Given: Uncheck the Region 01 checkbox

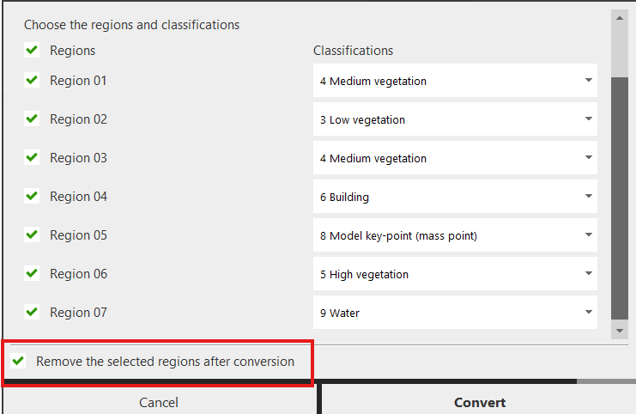Looking at the screenshot, I should pos(32,80).
